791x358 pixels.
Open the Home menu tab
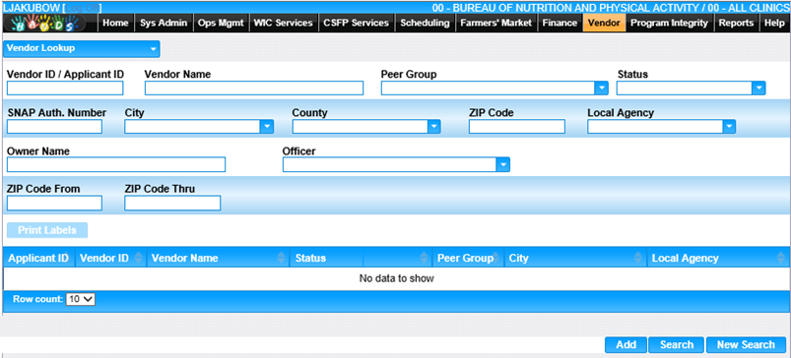click(115, 24)
